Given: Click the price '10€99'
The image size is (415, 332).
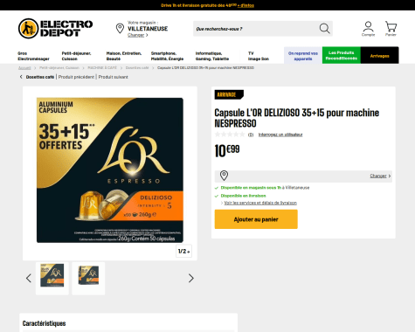Looking at the screenshot, I should 227,150.
